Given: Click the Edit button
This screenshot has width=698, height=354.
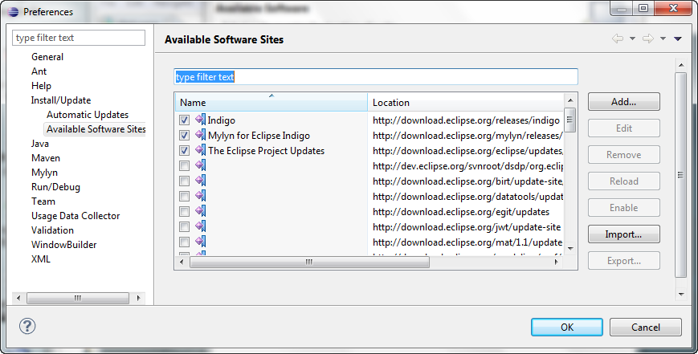Looking at the screenshot, I should tap(623, 128).
